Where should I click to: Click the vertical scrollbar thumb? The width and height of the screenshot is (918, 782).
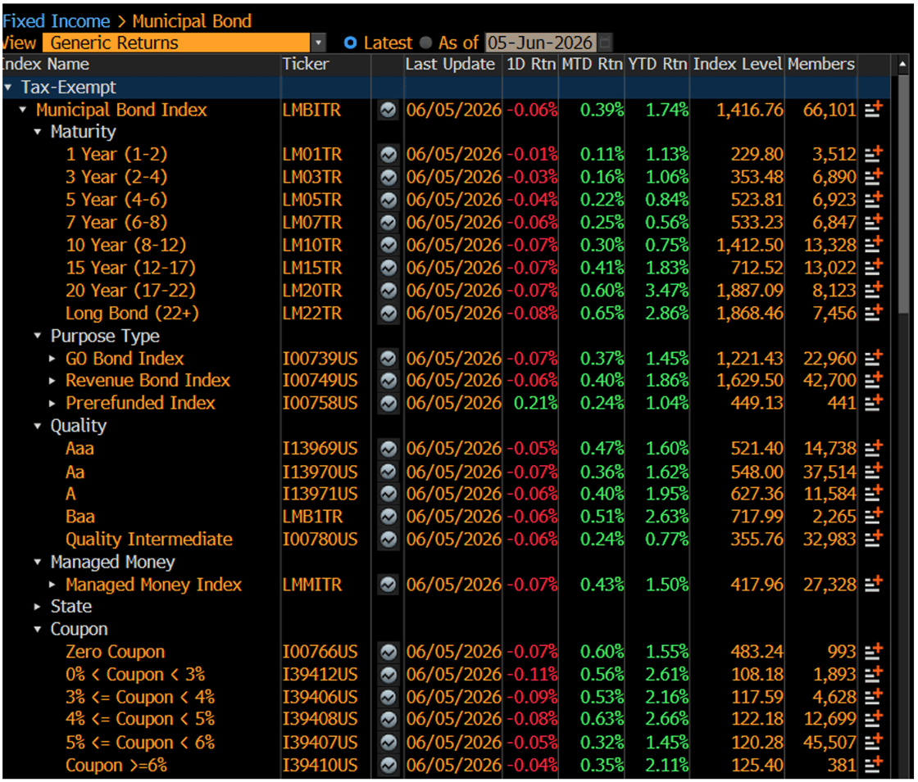(x=903, y=193)
